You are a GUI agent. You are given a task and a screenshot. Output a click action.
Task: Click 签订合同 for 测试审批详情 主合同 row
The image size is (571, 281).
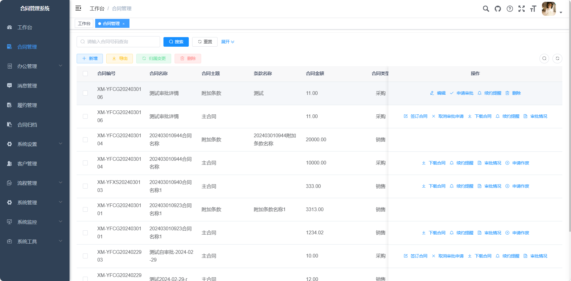click(416, 116)
